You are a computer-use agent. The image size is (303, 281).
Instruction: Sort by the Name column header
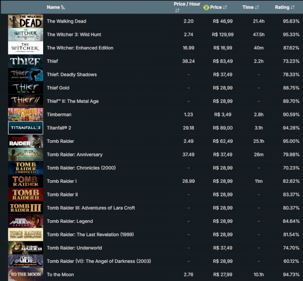56,7
